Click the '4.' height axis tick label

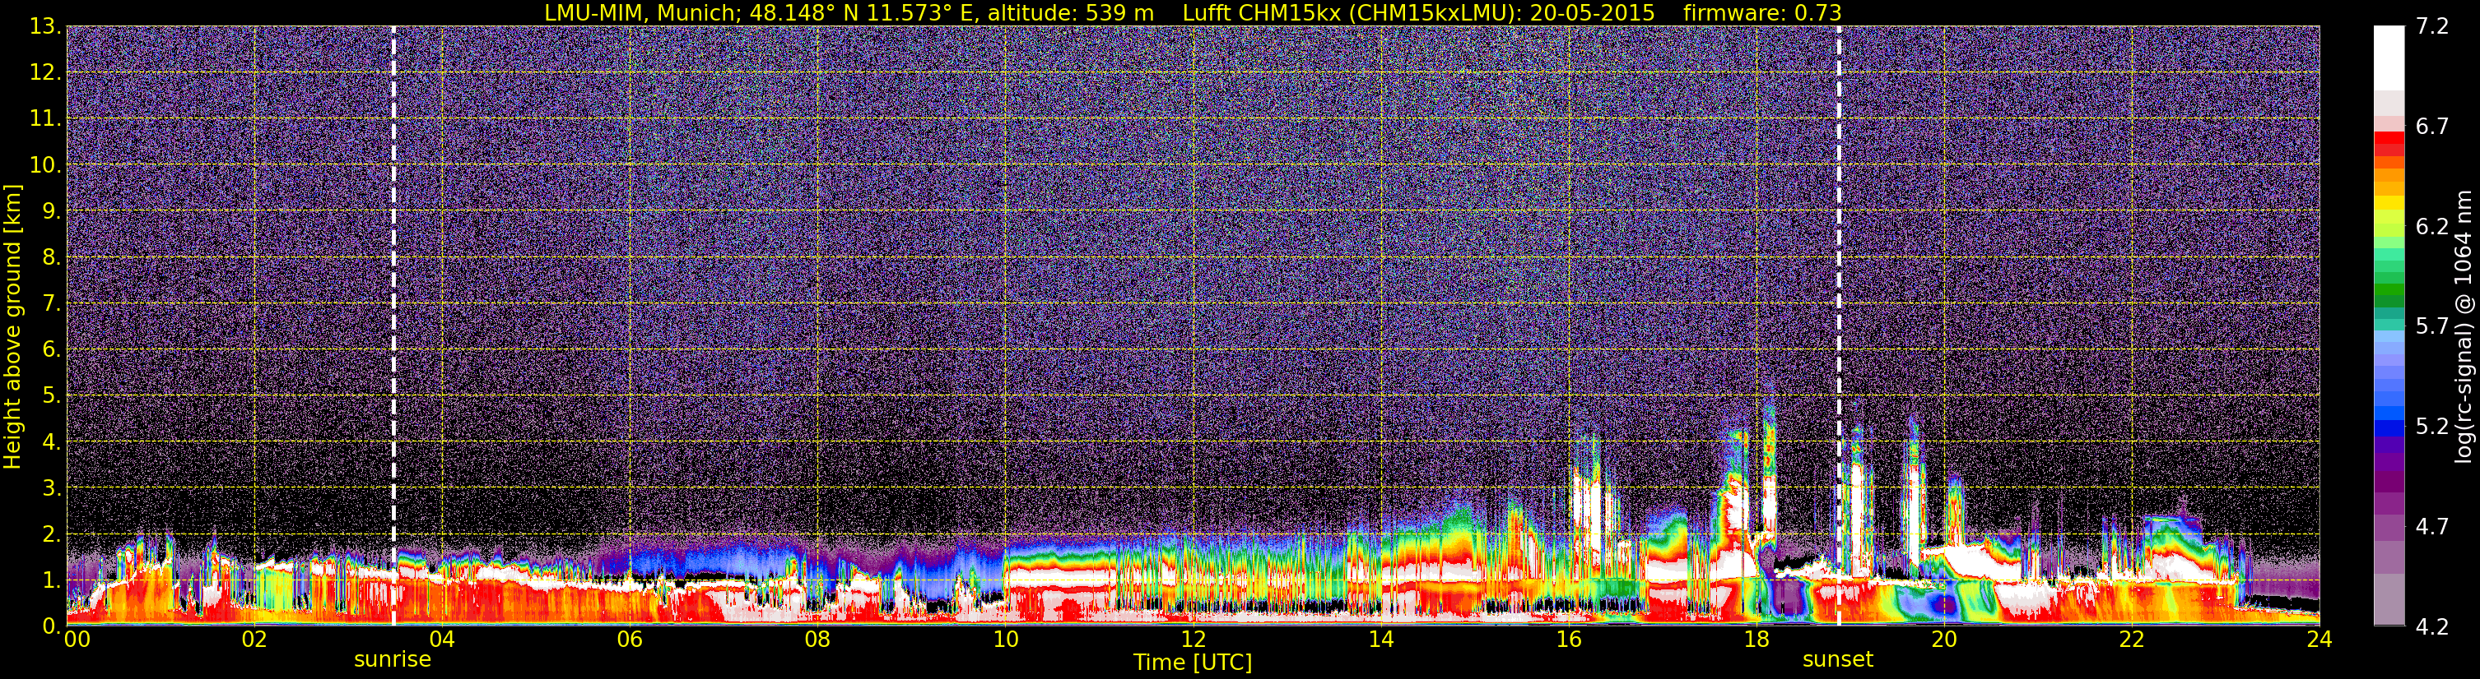click(51, 441)
